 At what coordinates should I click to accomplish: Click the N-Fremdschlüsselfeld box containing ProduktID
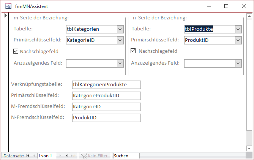[x=106, y=118]
